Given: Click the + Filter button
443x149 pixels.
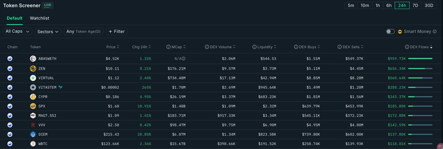Looking at the screenshot, I should [x=117, y=32].
